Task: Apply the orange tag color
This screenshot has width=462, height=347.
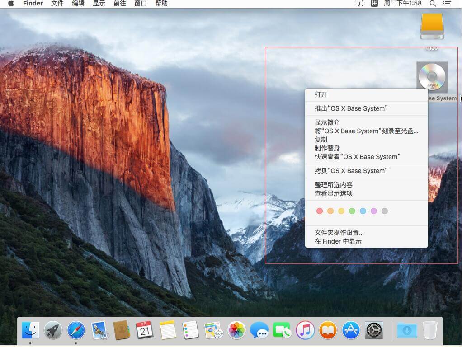Action: pos(330,211)
